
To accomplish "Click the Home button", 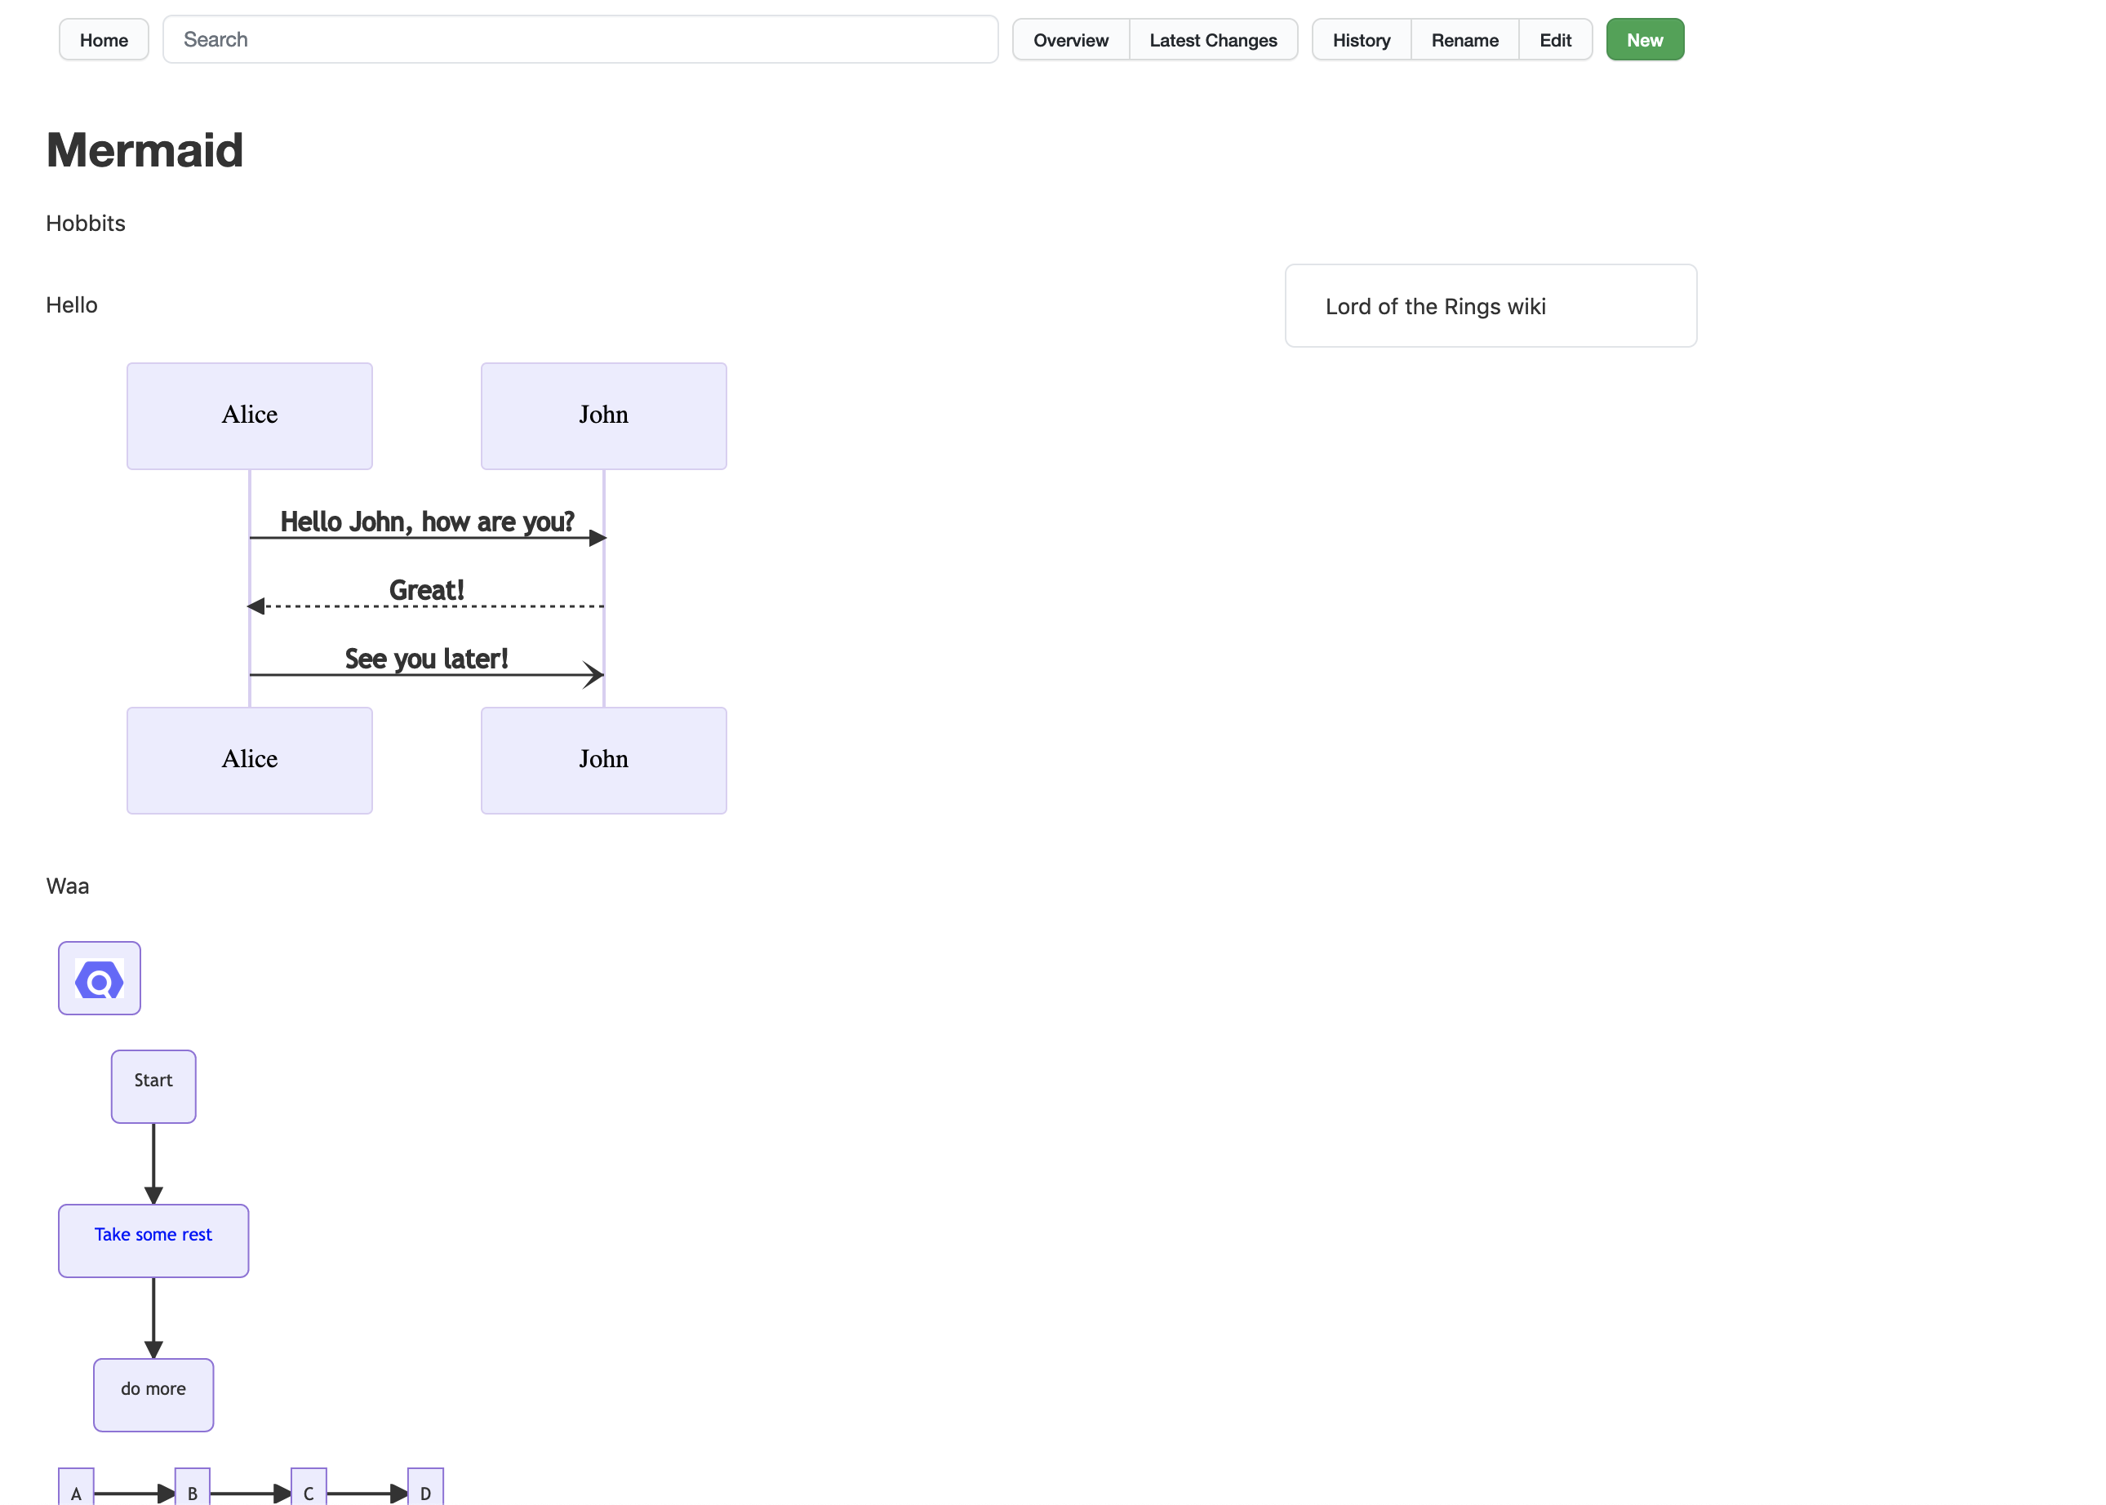I will [x=104, y=40].
